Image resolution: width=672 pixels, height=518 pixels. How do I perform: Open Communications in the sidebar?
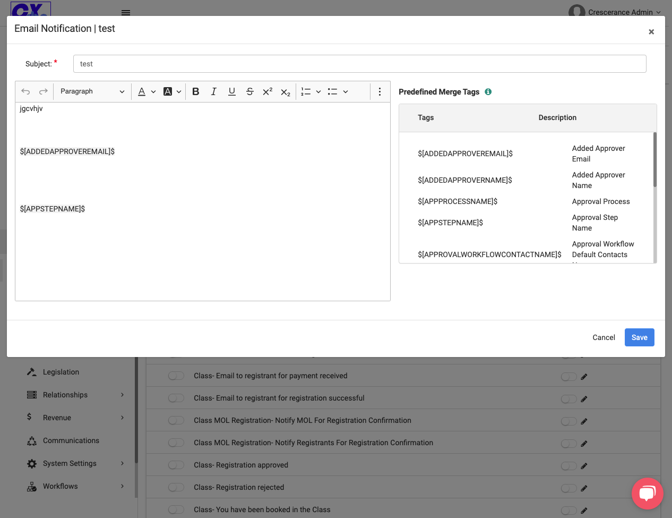71,440
